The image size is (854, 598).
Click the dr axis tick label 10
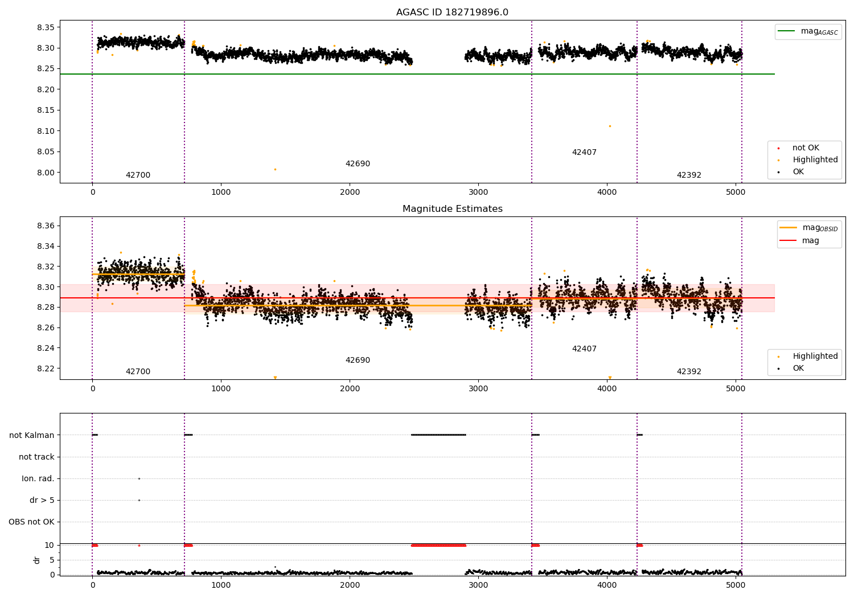[x=50, y=545]
